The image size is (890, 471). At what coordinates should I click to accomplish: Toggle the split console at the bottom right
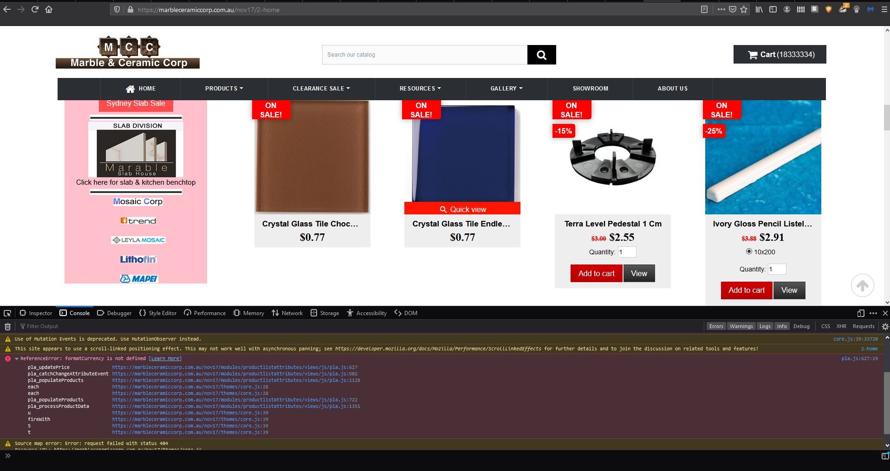click(885, 456)
